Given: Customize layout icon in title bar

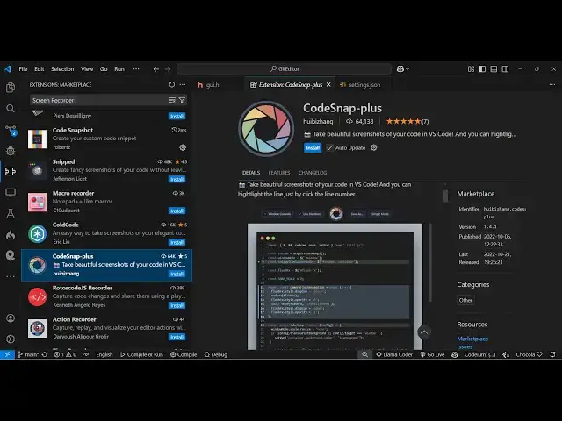Looking at the screenshot, I should 471,68.
